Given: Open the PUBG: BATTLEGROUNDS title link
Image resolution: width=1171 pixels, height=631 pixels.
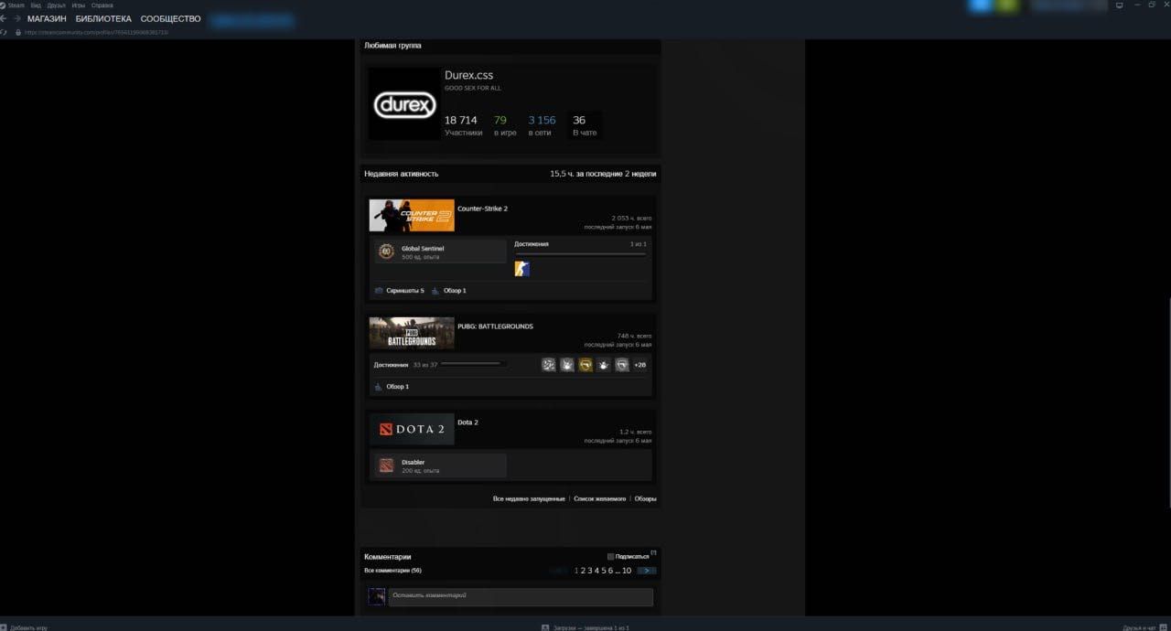Looking at the screenshot, I should click(495, 326).
